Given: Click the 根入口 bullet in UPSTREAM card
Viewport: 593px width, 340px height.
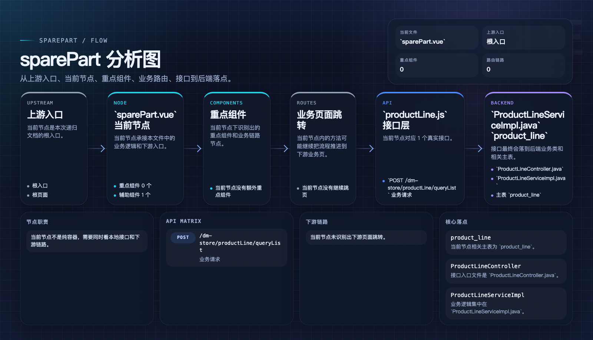Looking at the screenshot, I should coord(40,186).
